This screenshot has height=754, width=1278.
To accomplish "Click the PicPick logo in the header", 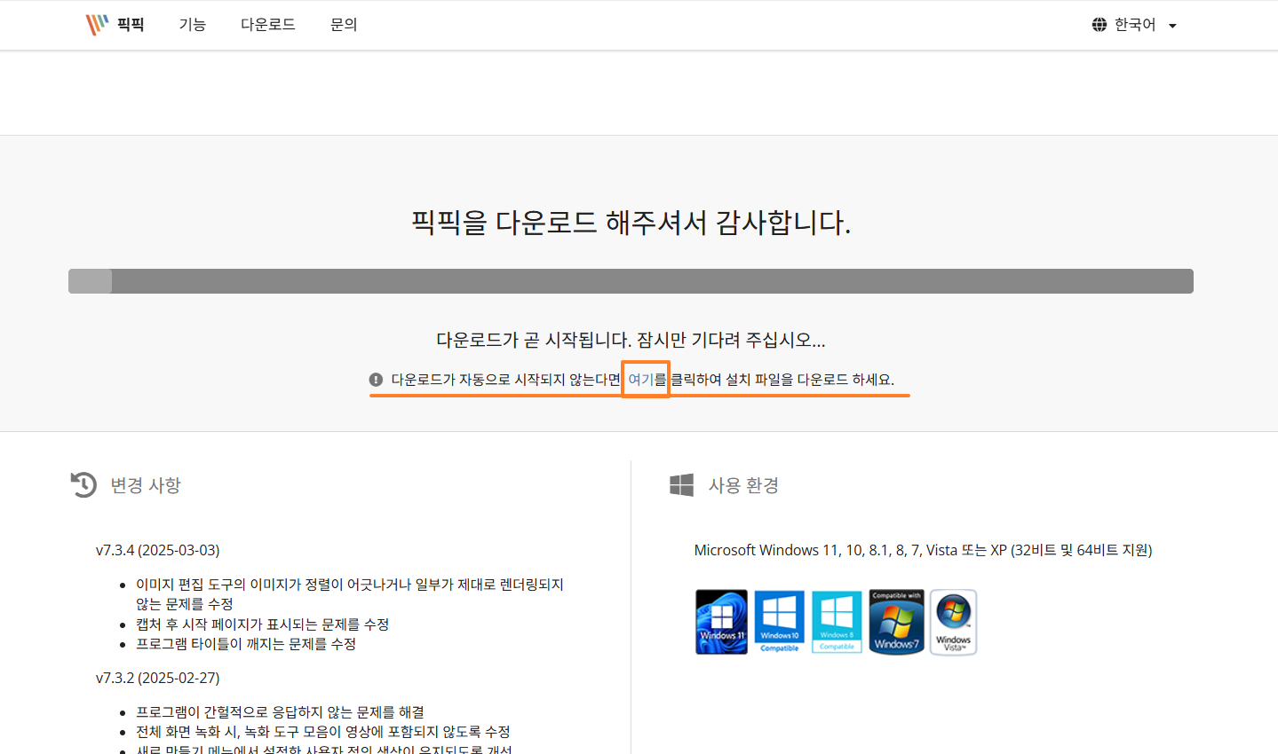I will 115,25.
